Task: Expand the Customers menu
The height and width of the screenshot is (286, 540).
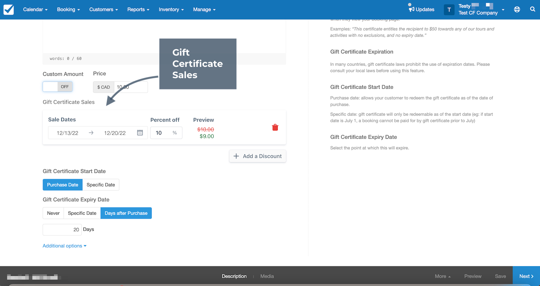Action: (103, 9)
